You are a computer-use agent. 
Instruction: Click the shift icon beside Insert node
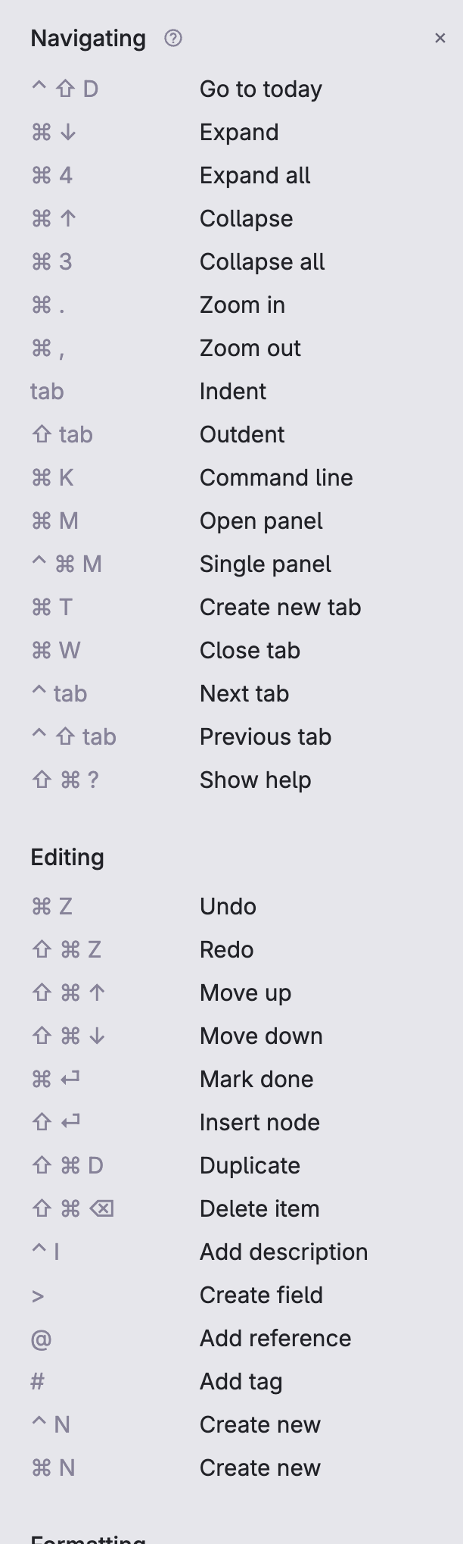(41, 1122)
